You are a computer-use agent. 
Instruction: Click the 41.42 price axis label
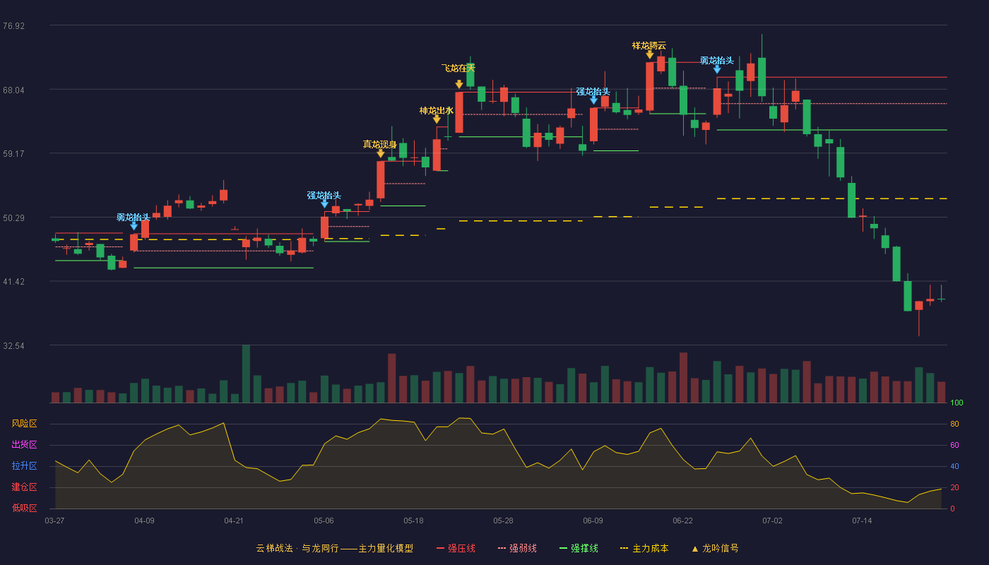point(13,281)
